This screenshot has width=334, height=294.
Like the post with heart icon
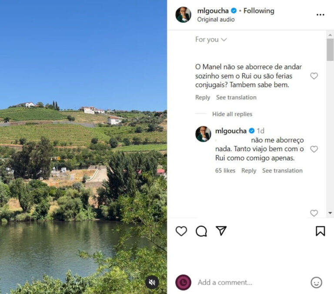[x=181, y=231]
